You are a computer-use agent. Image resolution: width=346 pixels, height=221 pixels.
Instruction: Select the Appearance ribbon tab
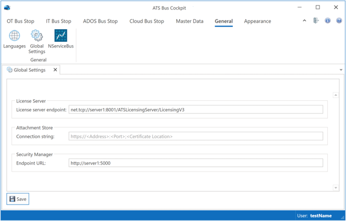pos(258,21)
